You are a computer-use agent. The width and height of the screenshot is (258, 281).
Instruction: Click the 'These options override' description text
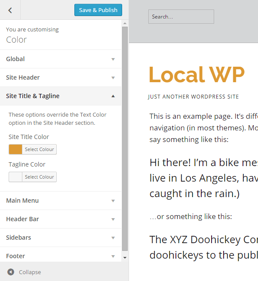pyautogui.click(x=58, y=119)
